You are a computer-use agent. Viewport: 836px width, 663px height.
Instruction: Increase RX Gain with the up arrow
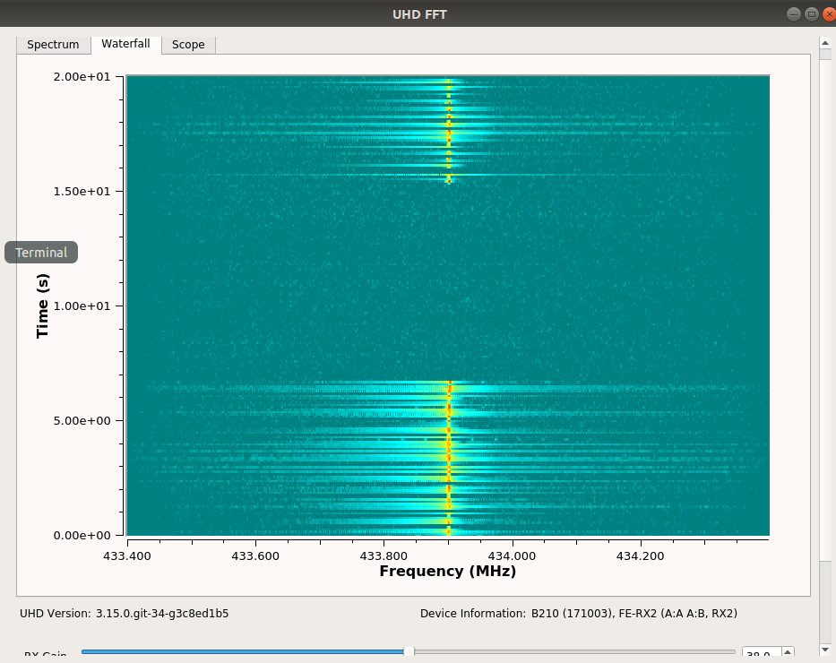pyautogui.click(x=788, y=651)
